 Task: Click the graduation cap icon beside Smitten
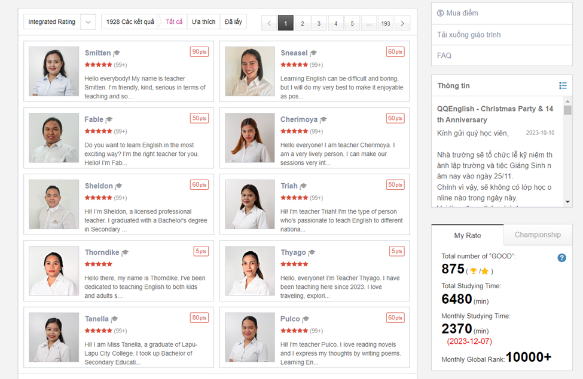tap(117, 53)
